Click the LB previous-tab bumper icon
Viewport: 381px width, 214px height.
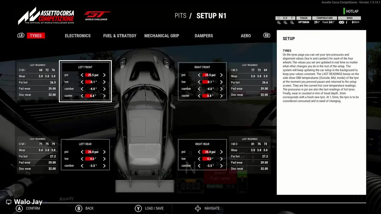(21, 35)
